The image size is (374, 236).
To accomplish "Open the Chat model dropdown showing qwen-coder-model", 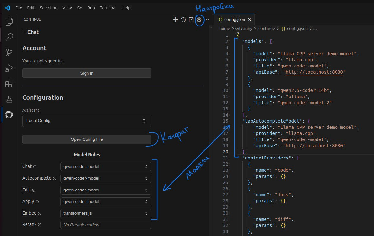I will (106, 166).
